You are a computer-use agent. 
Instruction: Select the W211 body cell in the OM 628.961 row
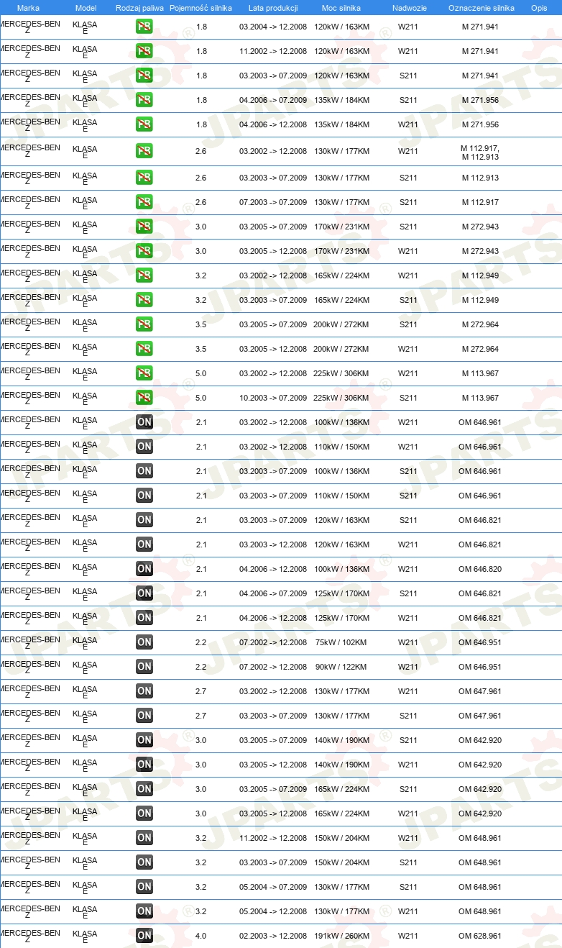point(408,936)
